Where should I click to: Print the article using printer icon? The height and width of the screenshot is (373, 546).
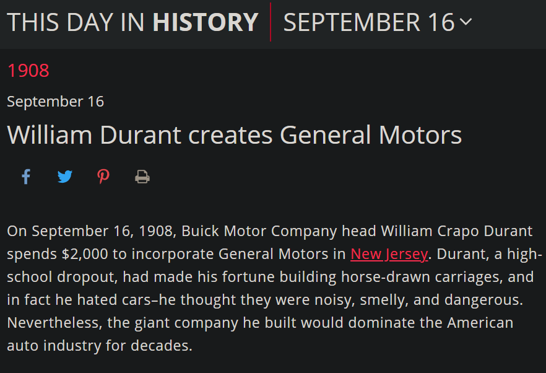pyautogui.click(x=142, y=177)
